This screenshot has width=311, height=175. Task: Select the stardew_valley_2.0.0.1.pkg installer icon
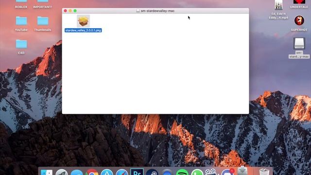click(x=83, y=21)
